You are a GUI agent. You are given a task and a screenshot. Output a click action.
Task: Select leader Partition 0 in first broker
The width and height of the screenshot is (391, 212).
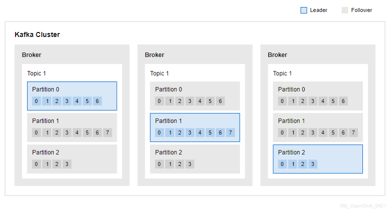[x=72, y=96]
